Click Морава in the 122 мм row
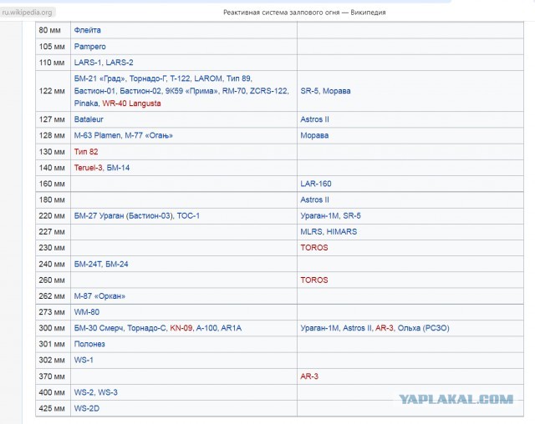 pos(336,91)
